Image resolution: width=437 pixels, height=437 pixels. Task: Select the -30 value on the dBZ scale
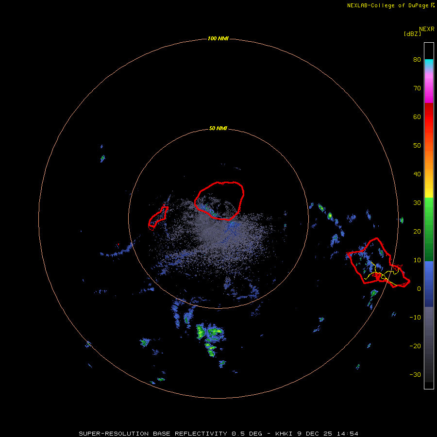[x=415, y=374]
